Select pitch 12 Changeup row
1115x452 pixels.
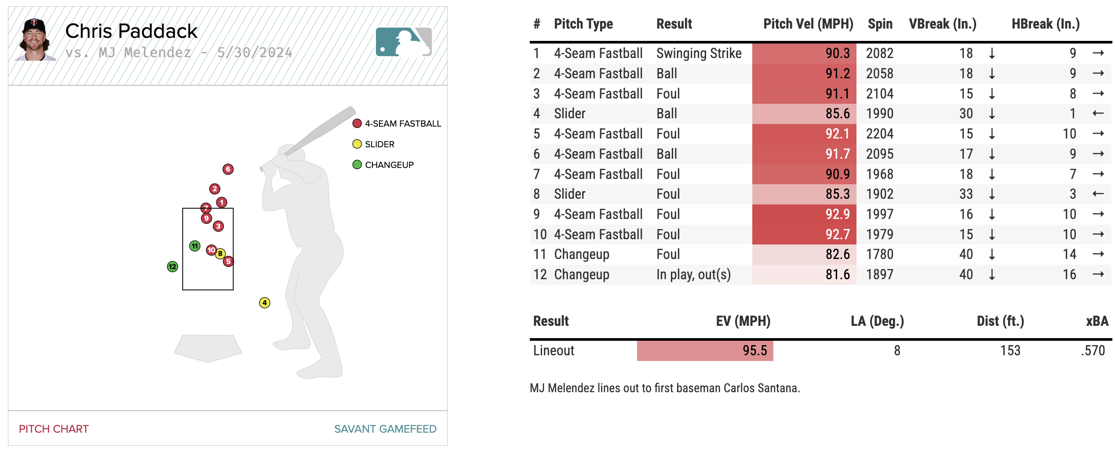pos(581,275)
